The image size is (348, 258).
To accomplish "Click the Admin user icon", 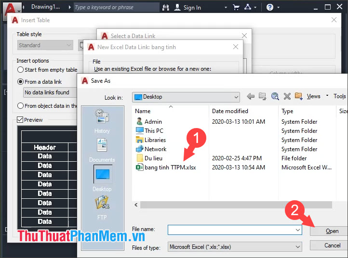I will [139, 121].
